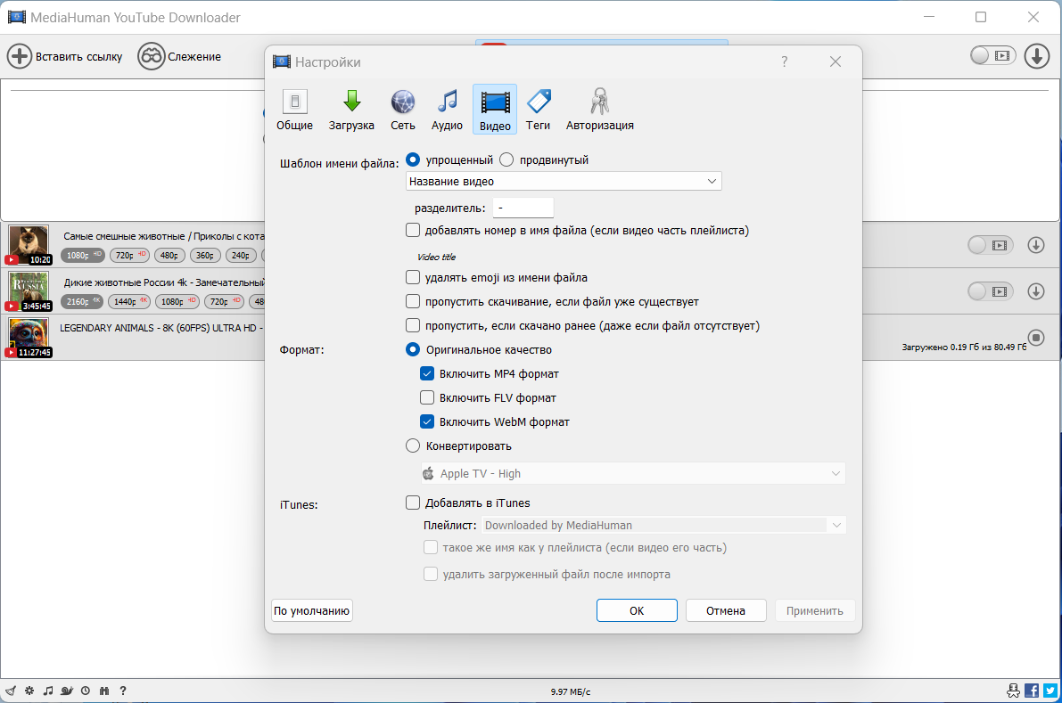Click the разделитель input field
Screen dimensions: 1062x703
[523, 208]
